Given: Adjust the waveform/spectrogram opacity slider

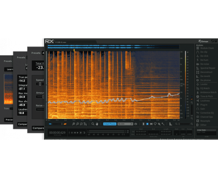Looking at the screenshot, I should coord(57,124).
